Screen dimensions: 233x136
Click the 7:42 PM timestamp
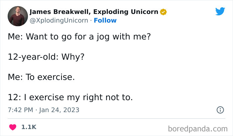(x=20, y=110)
